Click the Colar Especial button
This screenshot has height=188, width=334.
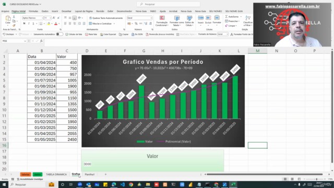click(108, 34)
